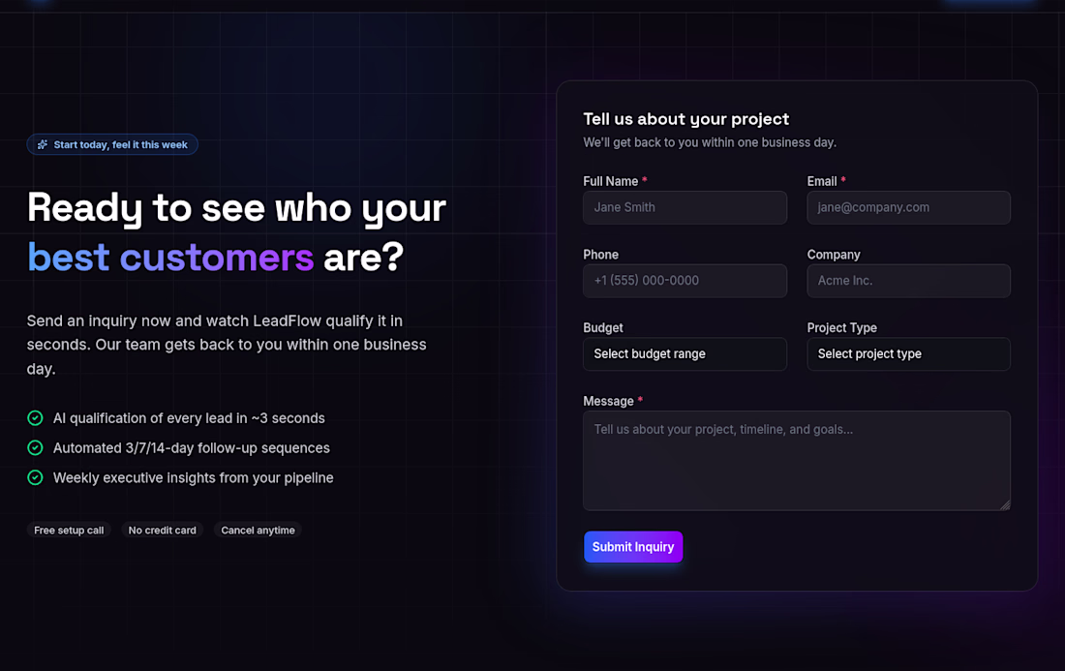Screen dimensions: 1065x671
Task: Open the Select project type dropdown
Action: click(909, 353)
